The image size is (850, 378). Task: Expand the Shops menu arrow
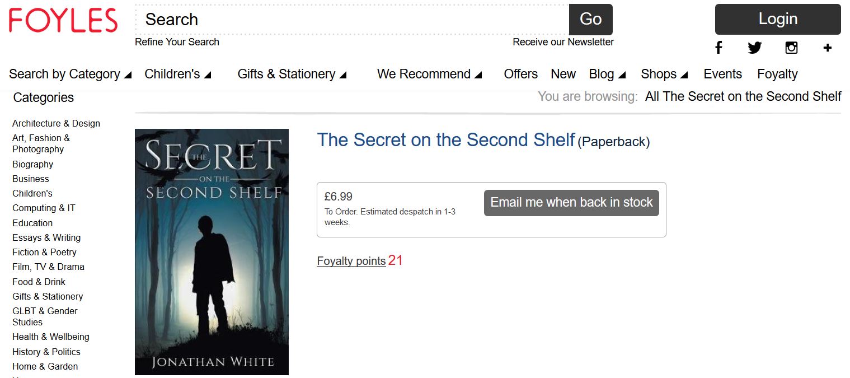coord(684,75)
